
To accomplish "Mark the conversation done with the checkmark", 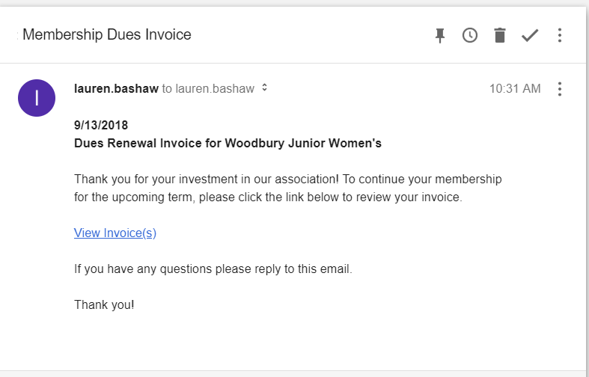I will (x=530, y=35).
